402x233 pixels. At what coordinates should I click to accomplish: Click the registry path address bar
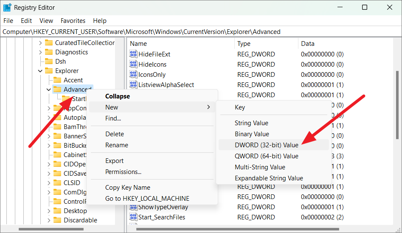[x=201, y=32]
